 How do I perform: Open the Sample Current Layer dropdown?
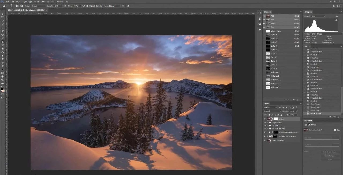point(111,6)
